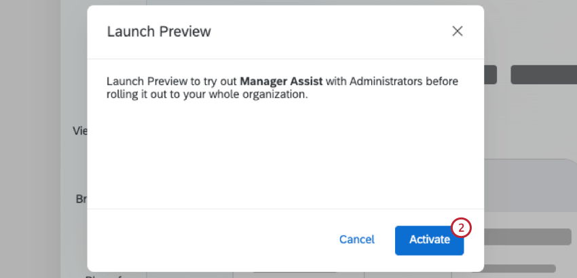Click the Launch Preview dialog title
Screen dimensions: 577x278
point(159,32)
